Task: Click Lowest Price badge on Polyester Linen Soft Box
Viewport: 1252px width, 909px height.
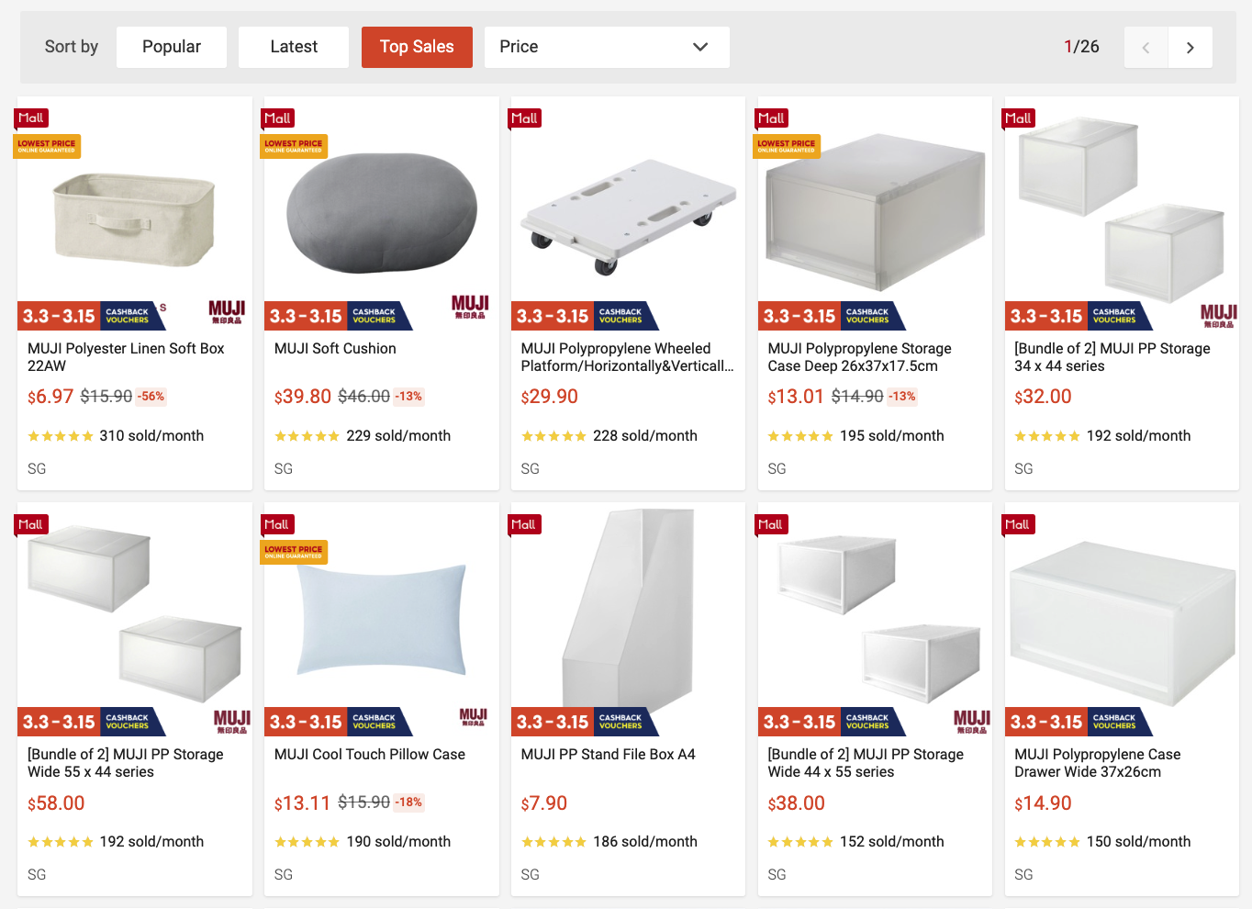Action: tap(47, 146)
